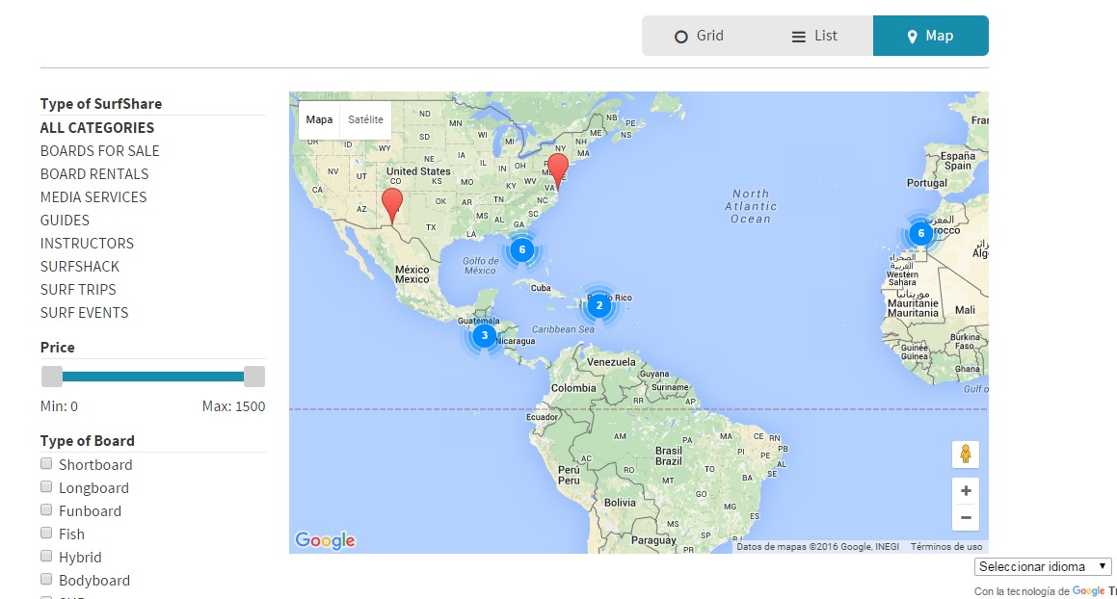Image resolution: width=1117 pixels, height=599 pixels.
Task: Click the red map pin in Arizona
Action: [x=391, y=204]
